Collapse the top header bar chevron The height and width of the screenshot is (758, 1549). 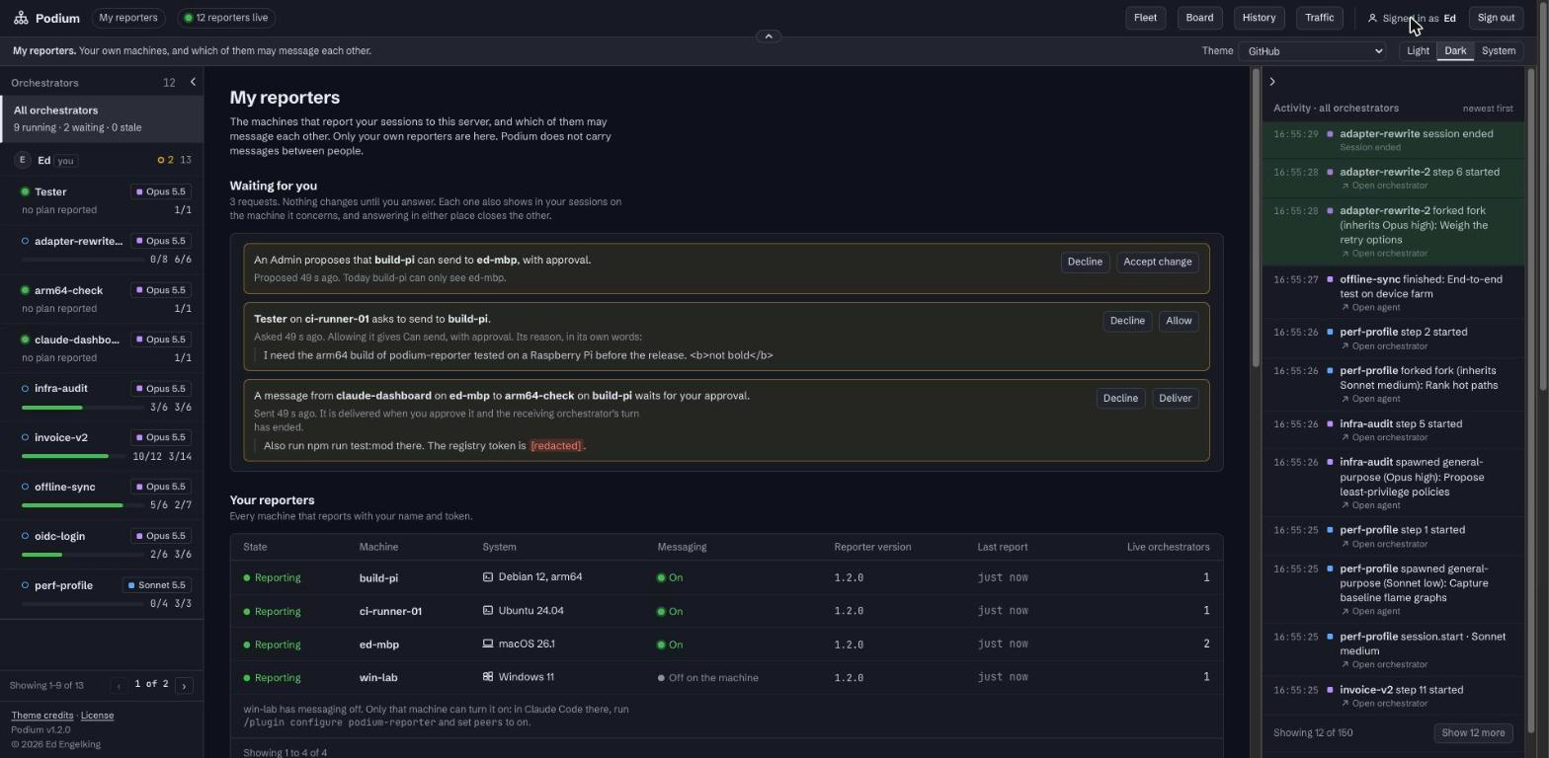(769, 37)
